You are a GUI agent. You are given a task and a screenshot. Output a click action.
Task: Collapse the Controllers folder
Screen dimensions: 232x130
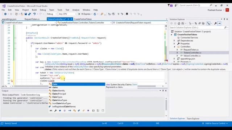[x=174, y=47]
